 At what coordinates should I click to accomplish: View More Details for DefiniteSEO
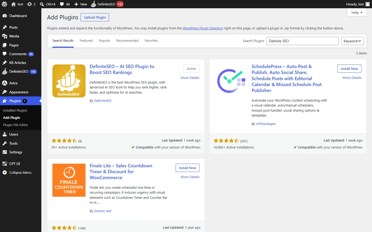[190, 78]
